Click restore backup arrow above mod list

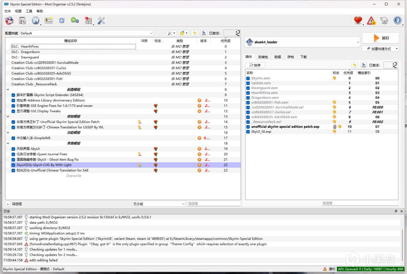coord(195,33)
